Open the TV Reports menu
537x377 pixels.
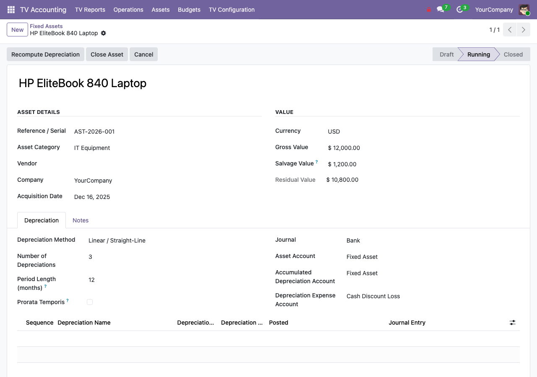click(x=90, y=10)
